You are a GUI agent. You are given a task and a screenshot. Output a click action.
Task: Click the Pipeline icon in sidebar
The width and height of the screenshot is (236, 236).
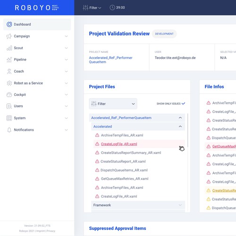click(x=9, y=59)
